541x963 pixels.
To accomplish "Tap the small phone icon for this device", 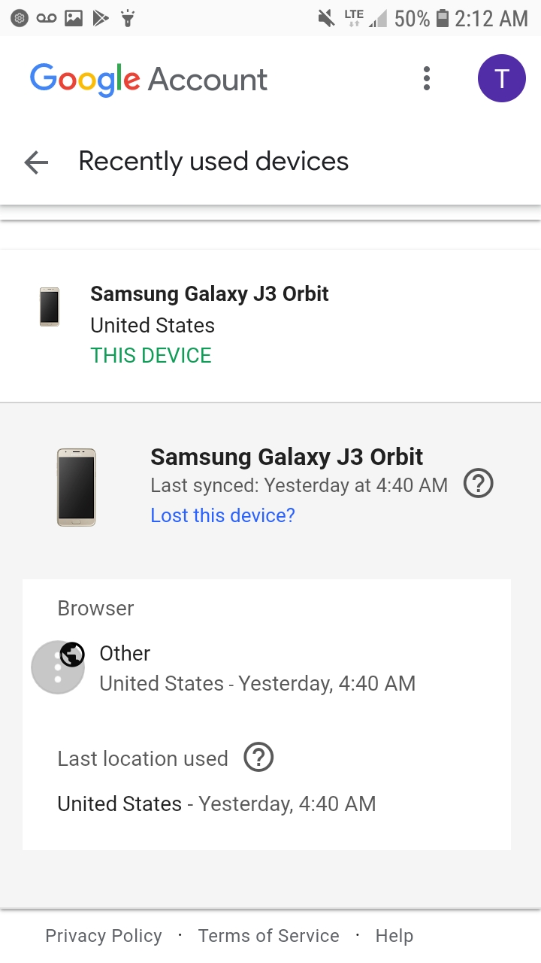I will click(x=50, y=307).
